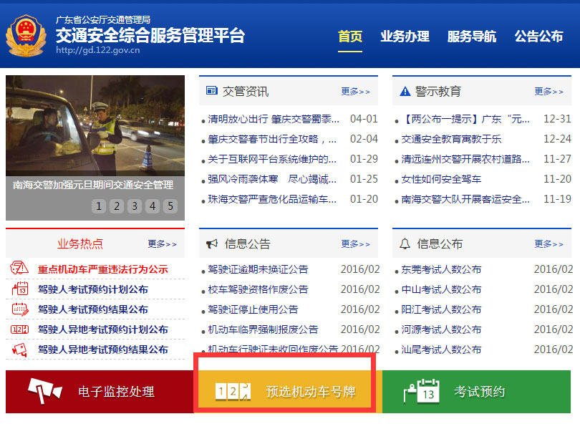Switch to the 业务办理 tab
The image size is (580, 424).
[x=405, y=36]
